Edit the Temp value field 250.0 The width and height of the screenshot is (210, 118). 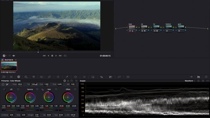20,84
